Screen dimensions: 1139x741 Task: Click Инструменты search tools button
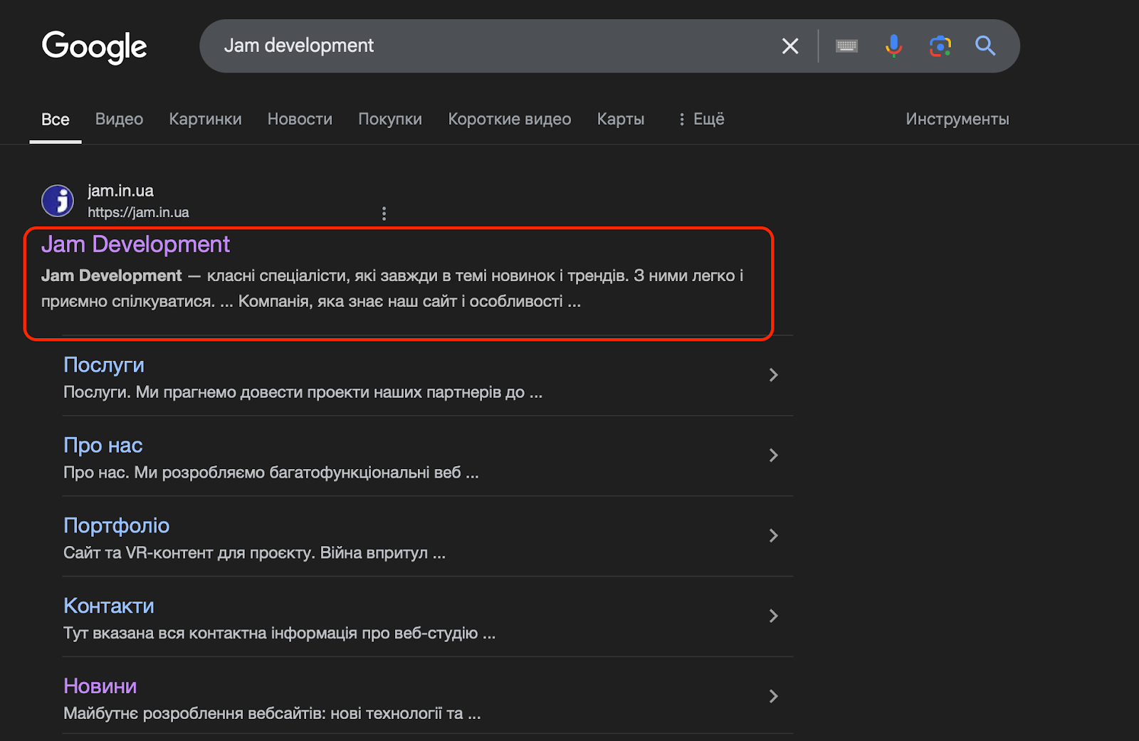click(x=957, y=119)
